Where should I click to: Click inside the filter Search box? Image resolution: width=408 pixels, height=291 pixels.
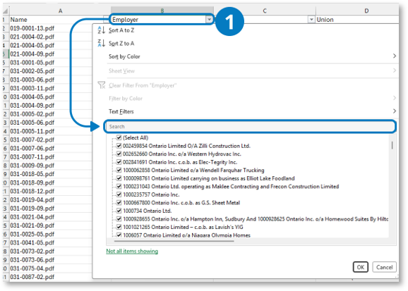(250, 127)
